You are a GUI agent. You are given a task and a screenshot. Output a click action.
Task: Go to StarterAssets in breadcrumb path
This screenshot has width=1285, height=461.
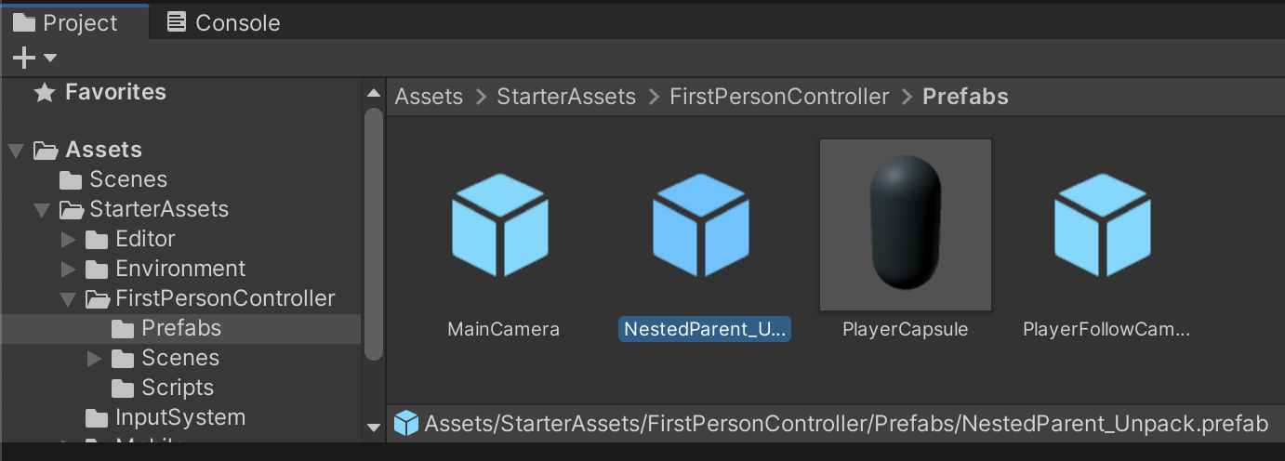565,97
